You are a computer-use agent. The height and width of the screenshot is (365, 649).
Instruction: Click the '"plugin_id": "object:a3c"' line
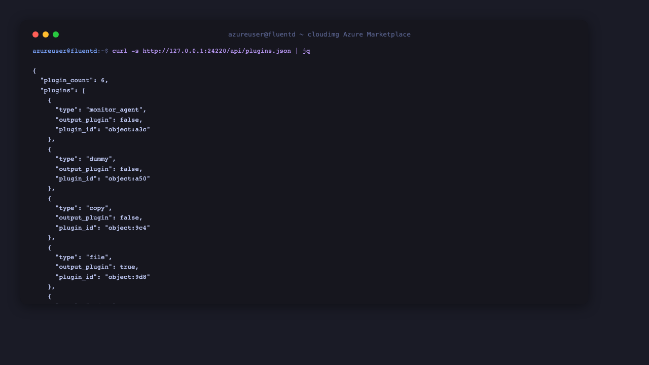(103, 129)
